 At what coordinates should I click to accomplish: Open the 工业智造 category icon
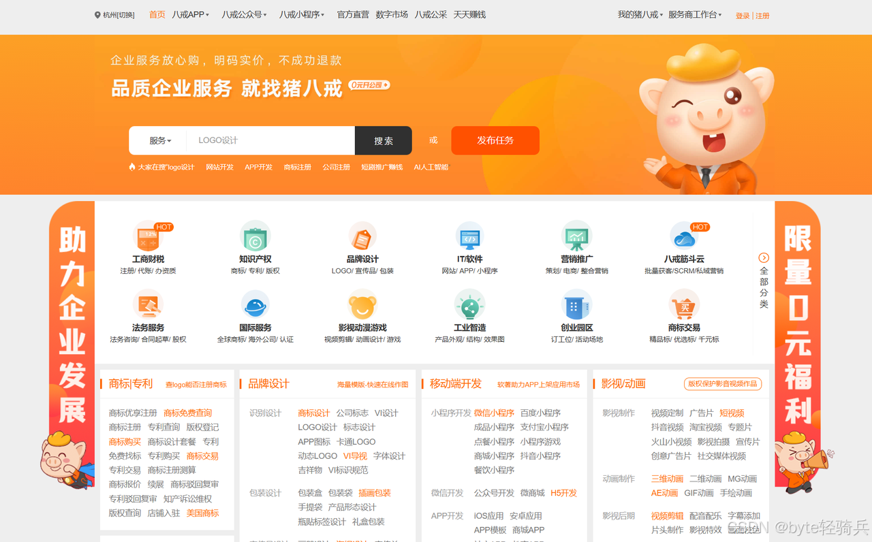pyautogui.click(x=469, y=306)
